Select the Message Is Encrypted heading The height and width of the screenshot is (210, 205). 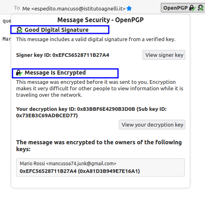(x=55, y=73)
